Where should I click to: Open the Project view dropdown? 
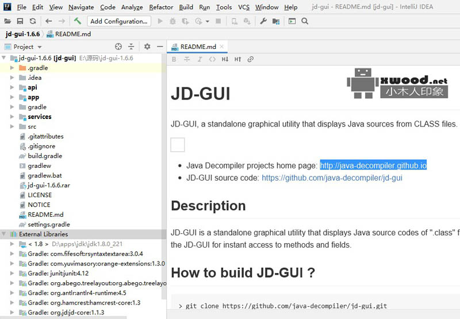click(40, 47)
